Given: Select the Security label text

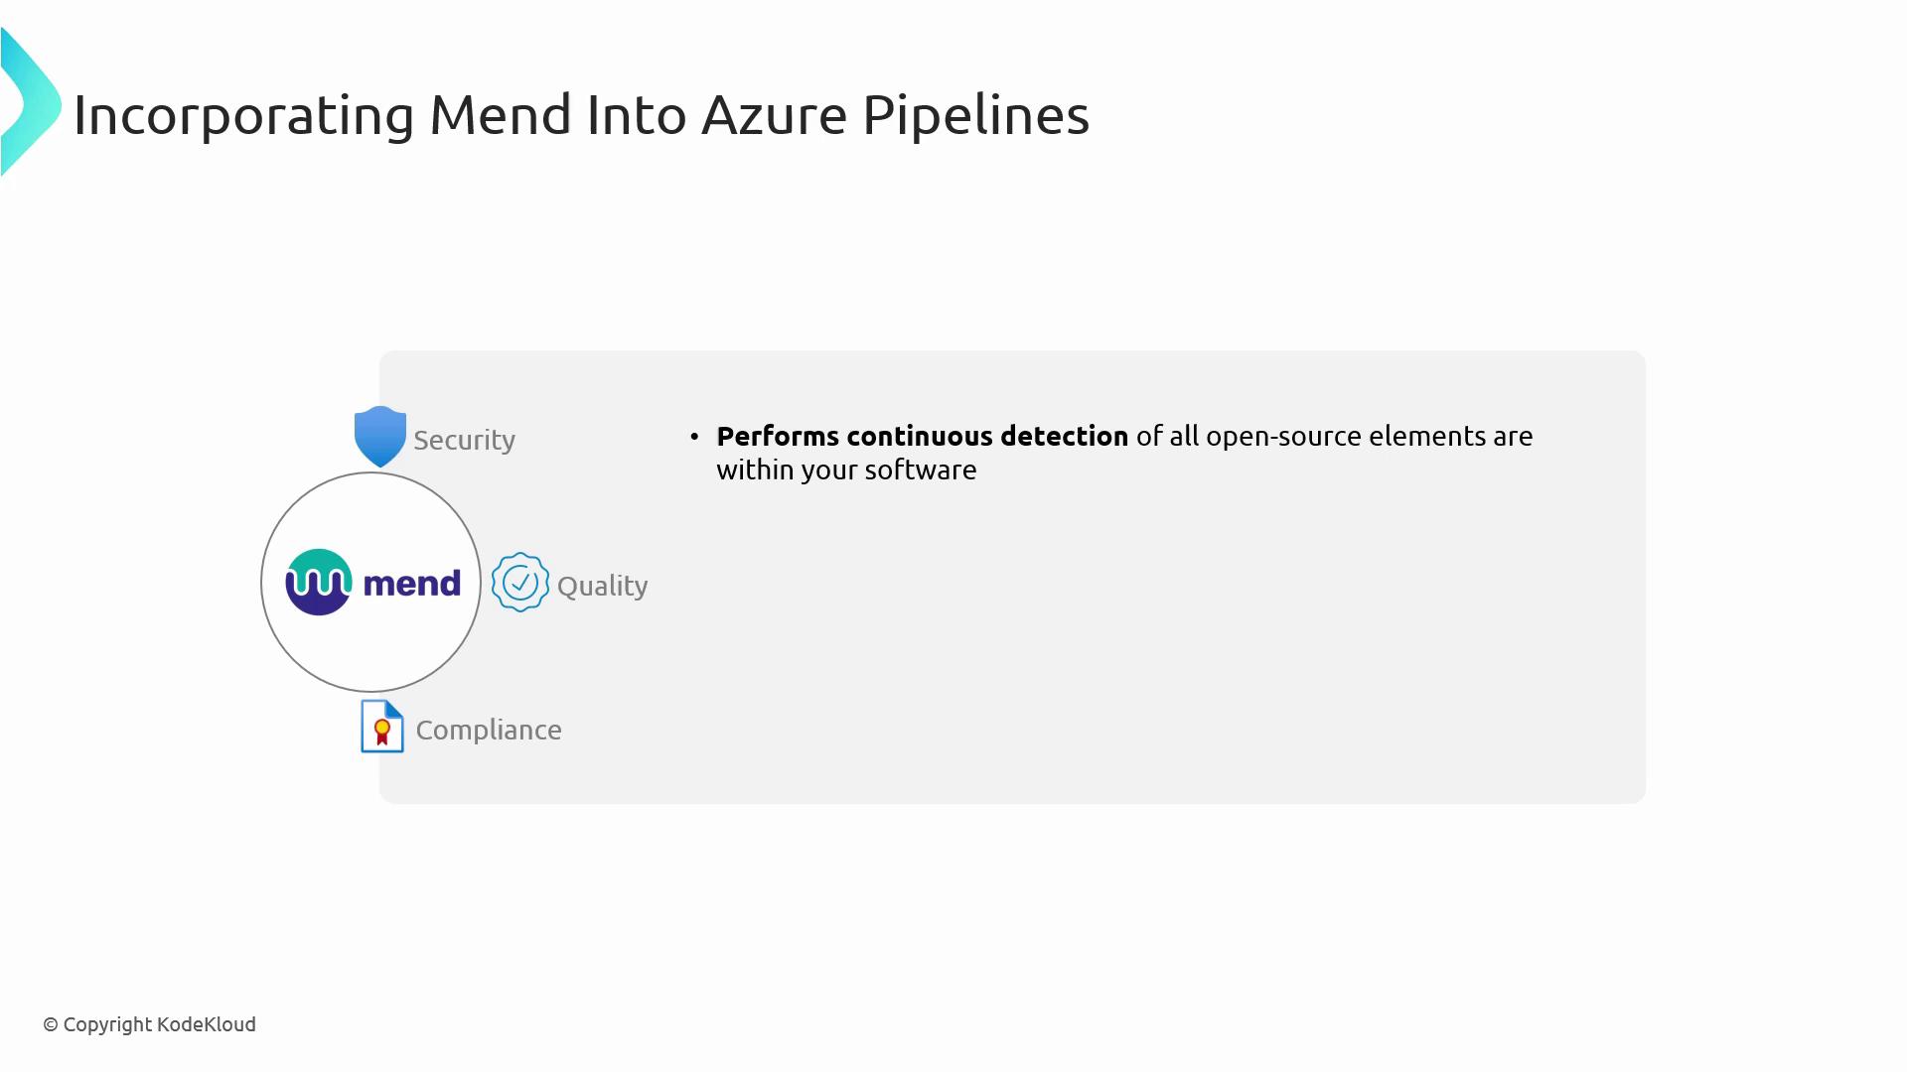Looking at the screenshot, I should (x=464, y=440).
